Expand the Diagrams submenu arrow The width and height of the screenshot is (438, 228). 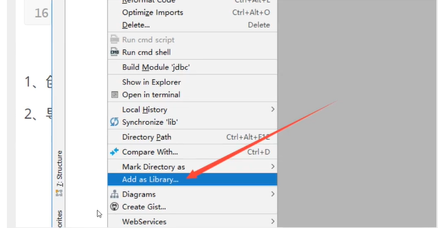click(273, 194)
